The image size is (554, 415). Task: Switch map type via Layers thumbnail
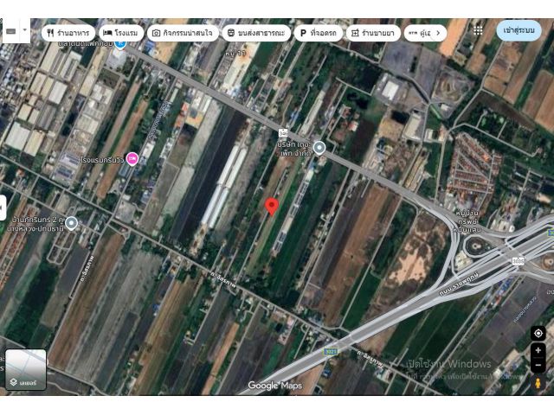click(25, 369)
